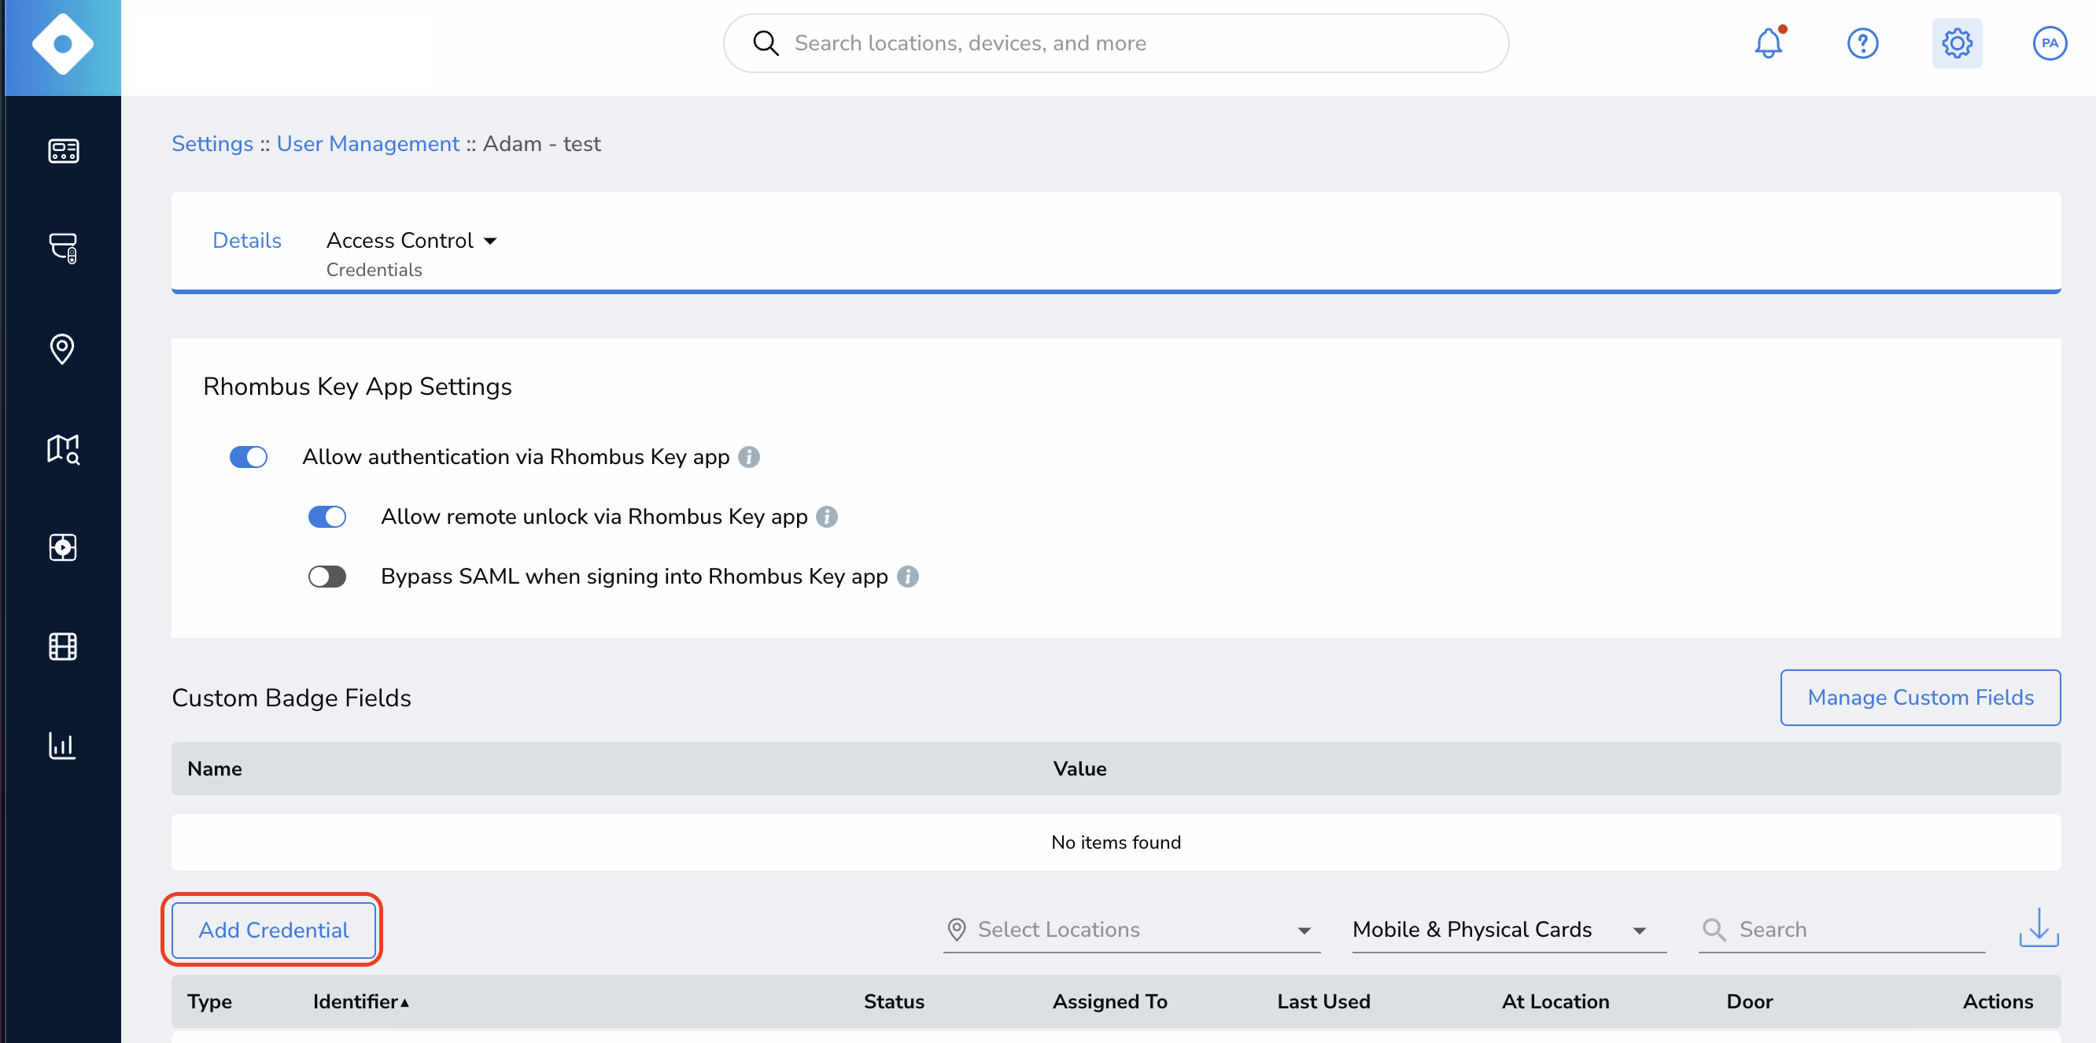Click the No items found message

1116,843
